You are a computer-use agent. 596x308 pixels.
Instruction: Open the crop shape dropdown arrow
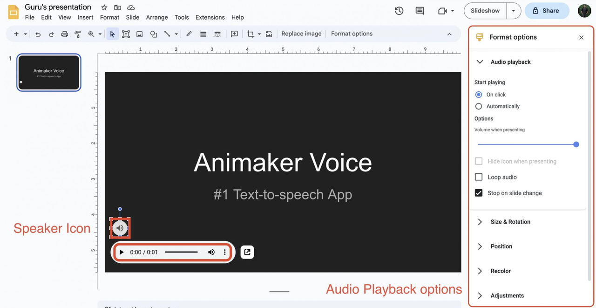259,34
